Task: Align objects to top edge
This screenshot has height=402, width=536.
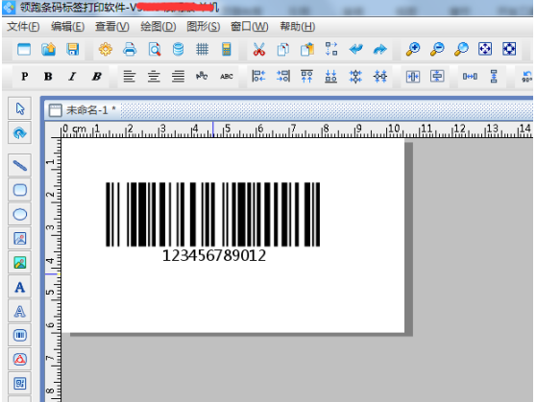Action: pyautogui.click(x=306, y=76)
